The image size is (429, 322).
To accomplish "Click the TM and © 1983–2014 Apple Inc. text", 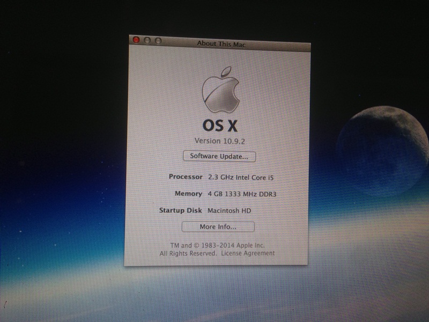I will (218, 245).
